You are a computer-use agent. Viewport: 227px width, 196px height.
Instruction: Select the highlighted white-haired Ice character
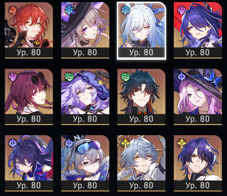coord(141,31)
